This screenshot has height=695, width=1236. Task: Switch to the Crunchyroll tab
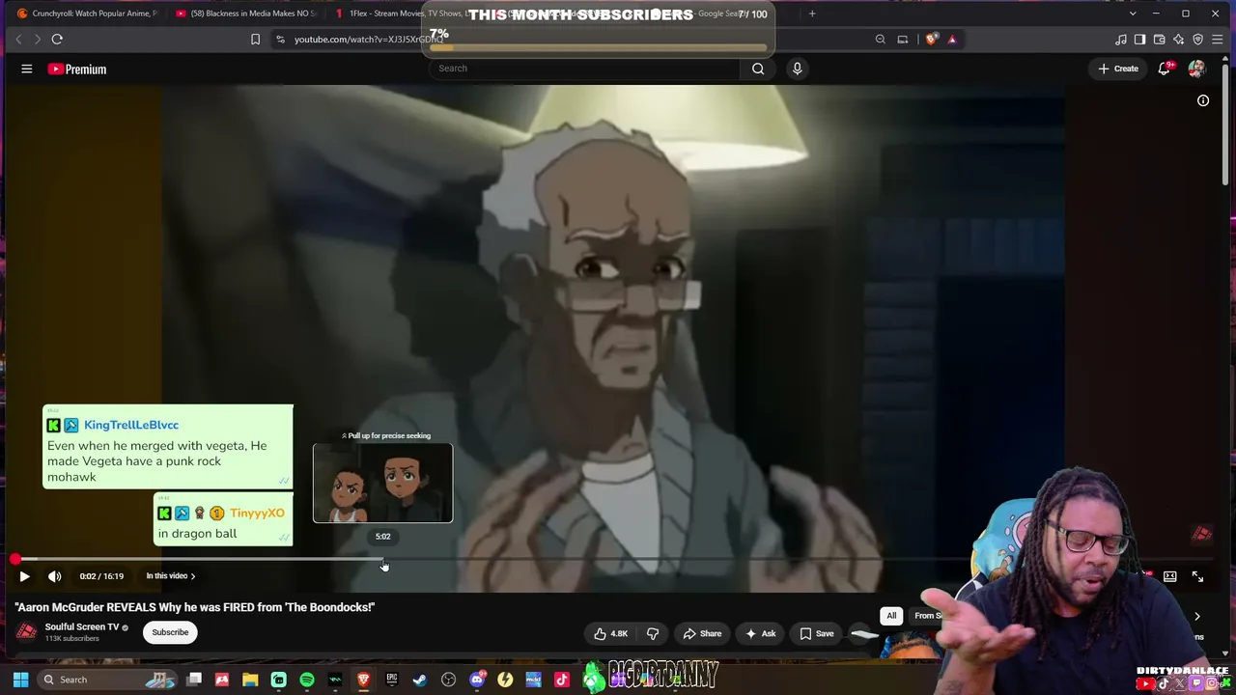[86, 14]
